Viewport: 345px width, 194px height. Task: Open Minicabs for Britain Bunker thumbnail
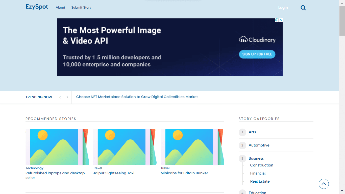coord(192,147)
